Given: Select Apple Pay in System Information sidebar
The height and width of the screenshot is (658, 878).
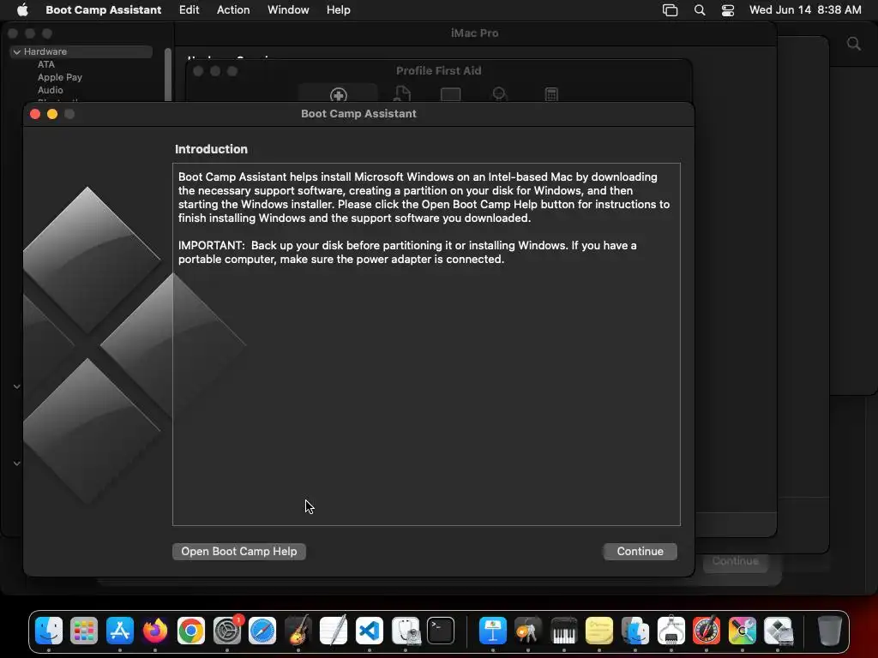Looking at the screenshot, I should (60, 77).
